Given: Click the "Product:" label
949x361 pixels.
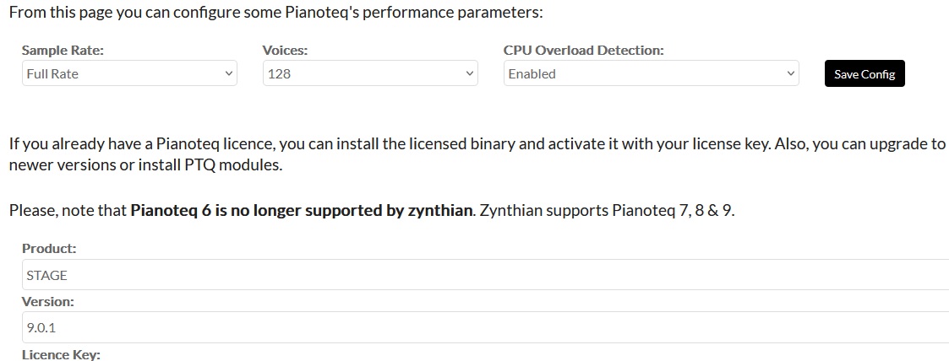Looking at the screenshot, I should tap(49, 249).
